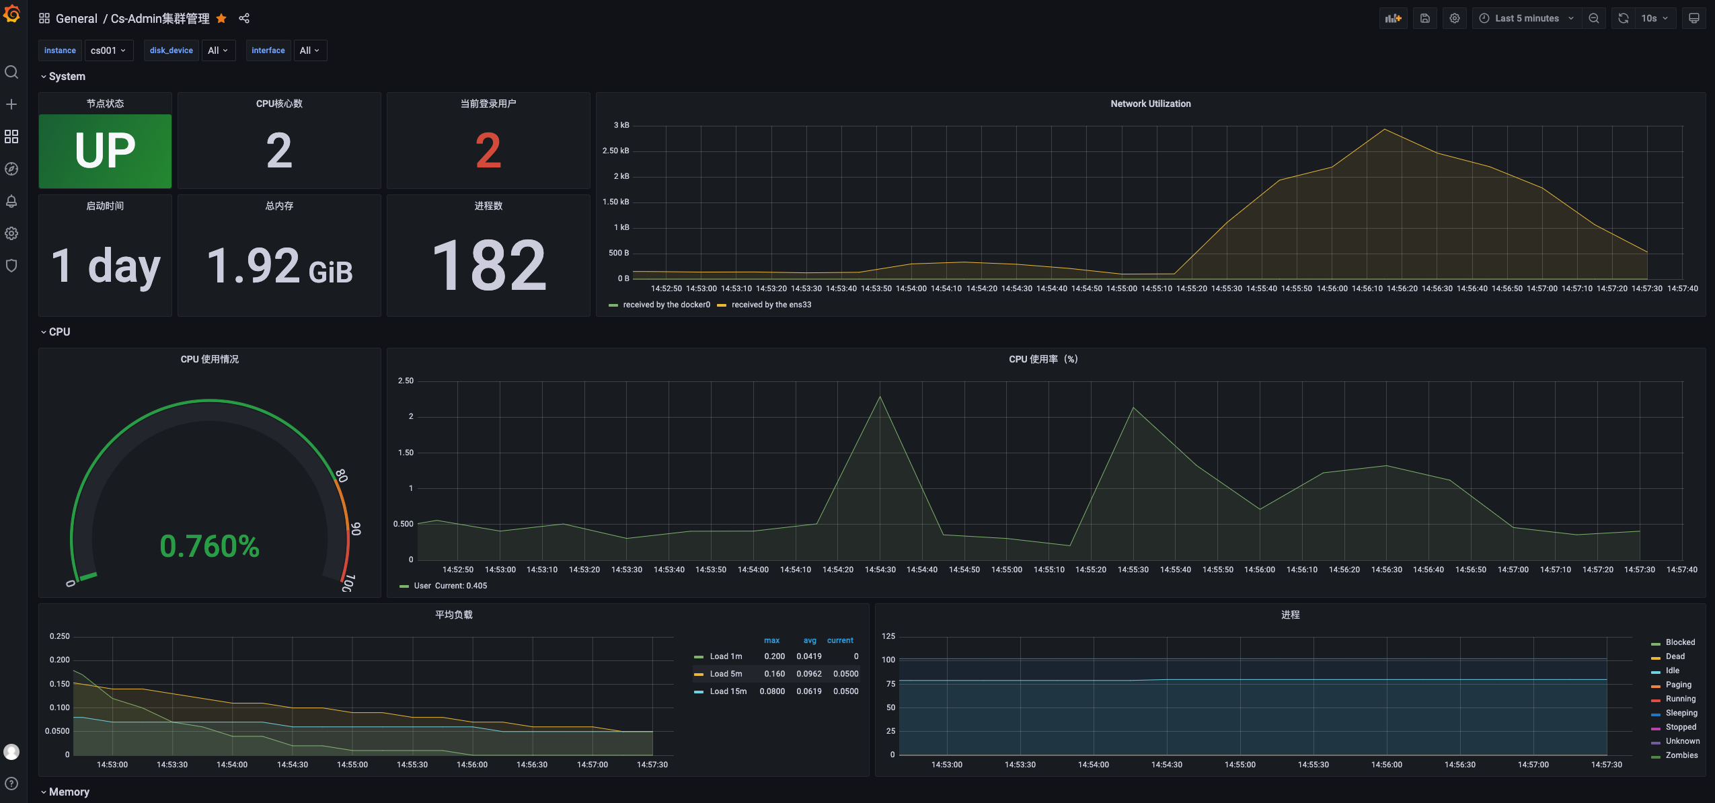Refresh dashboard with the refresh icon
This screenshot has width=1715, height=803.
[1623, 19]
